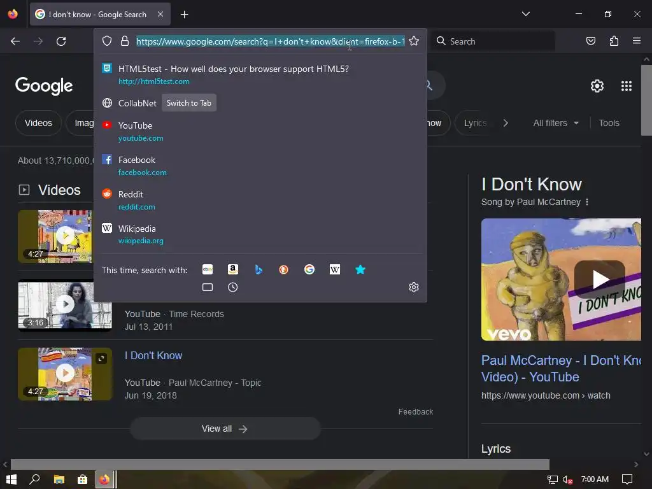Viewport: 652px width, 489px height.
Task: Open the Extensions puzzle icon
Action: click(614, 41)
